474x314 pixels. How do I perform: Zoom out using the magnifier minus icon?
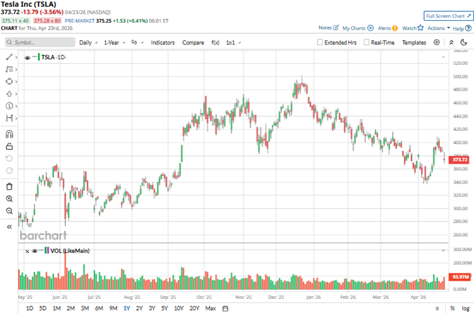coord(9,211)
